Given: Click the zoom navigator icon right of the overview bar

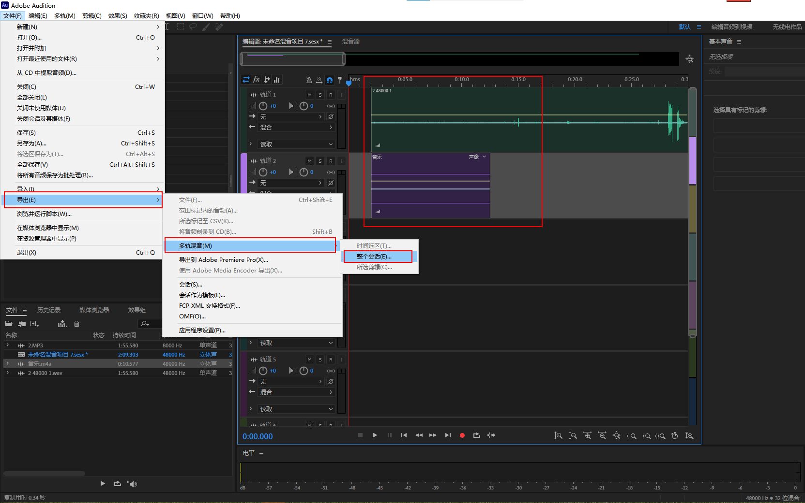Looking at the screenshot, I should point(690,59).
